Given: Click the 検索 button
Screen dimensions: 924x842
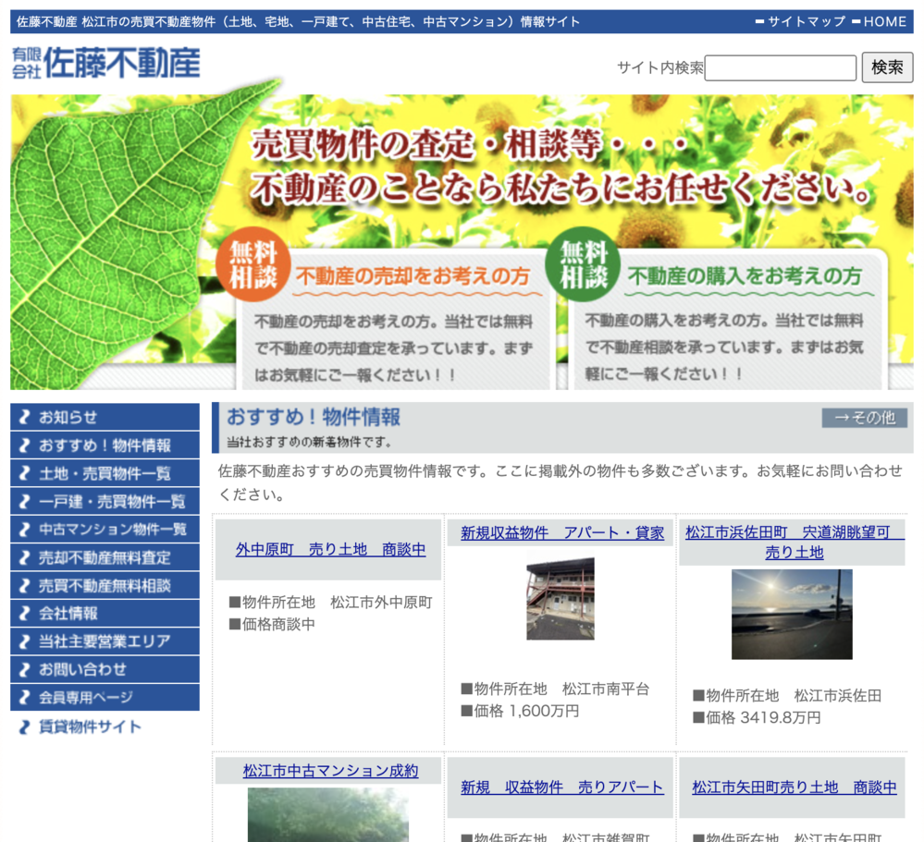Looking at the screenshot, I should pos(887,67).
